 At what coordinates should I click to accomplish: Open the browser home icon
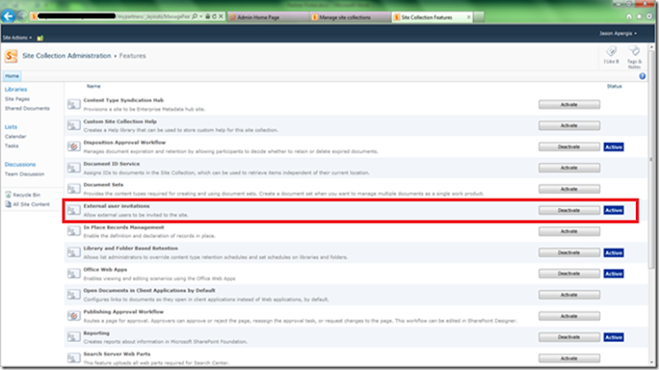(629, 16)
